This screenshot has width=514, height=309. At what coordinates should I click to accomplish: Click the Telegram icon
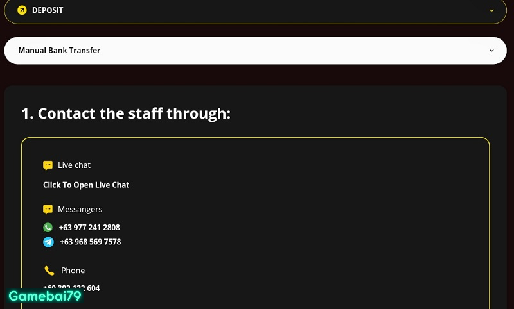click(48, 242)
